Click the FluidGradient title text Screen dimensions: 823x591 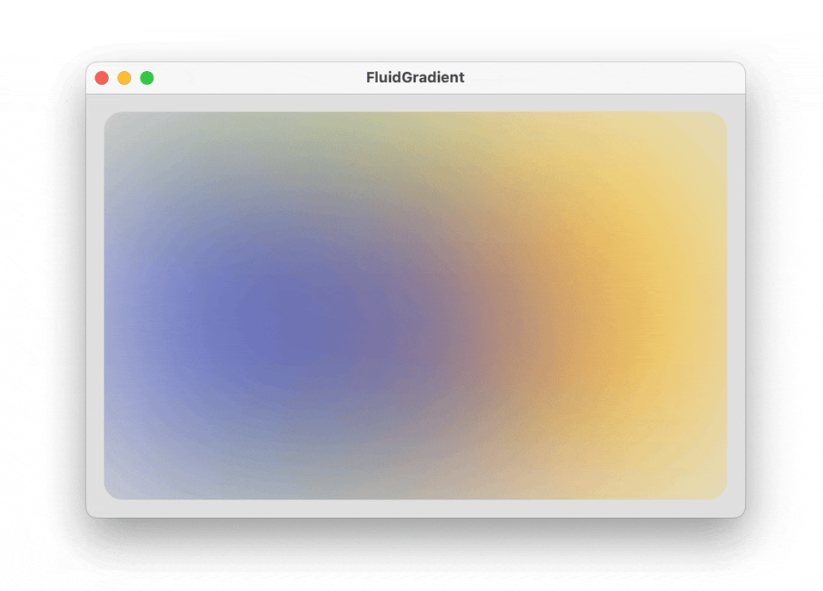coord(415,78)
